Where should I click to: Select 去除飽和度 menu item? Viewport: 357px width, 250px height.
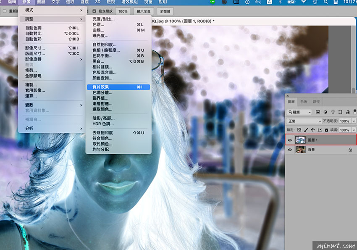tap(118, 133)
